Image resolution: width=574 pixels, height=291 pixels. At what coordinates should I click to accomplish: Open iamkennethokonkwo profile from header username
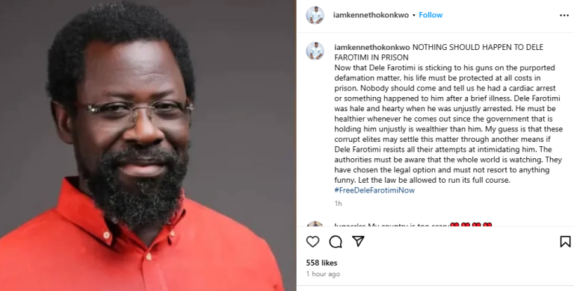click(371, 15)
